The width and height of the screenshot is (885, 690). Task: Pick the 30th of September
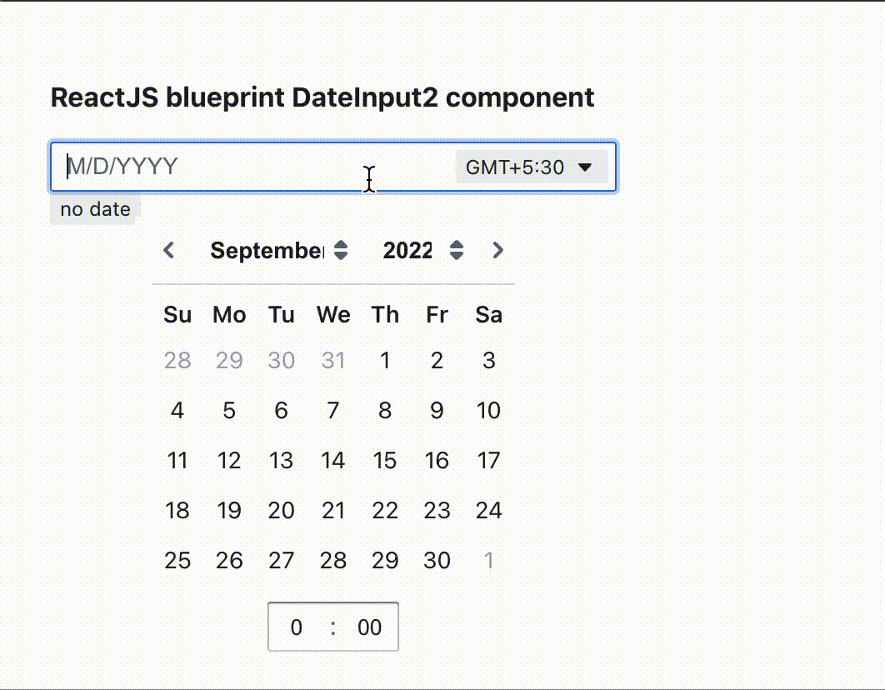pyautogui.click(x=437, y=560)
